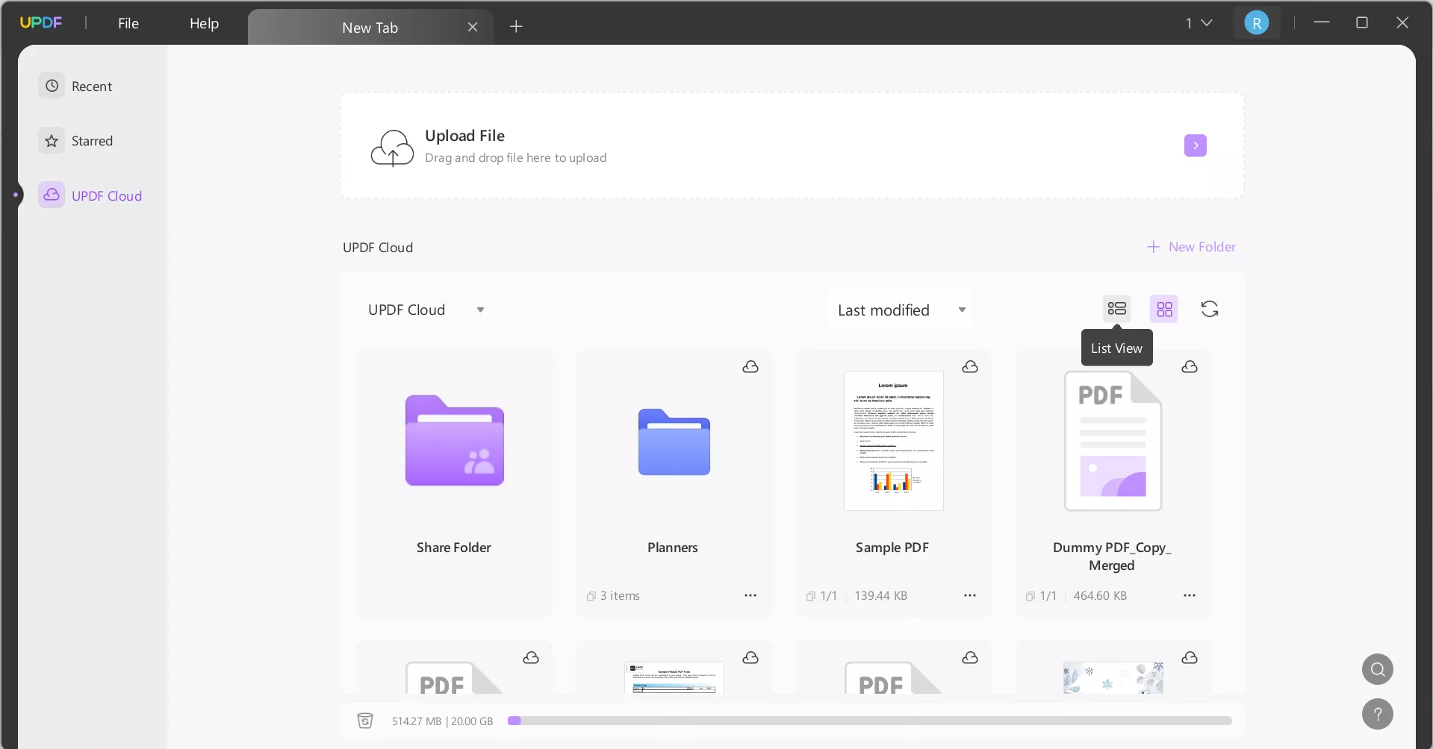Open the Starred section star icon
This screenshot has height=749, width=1433.
(x=52, y=140)
